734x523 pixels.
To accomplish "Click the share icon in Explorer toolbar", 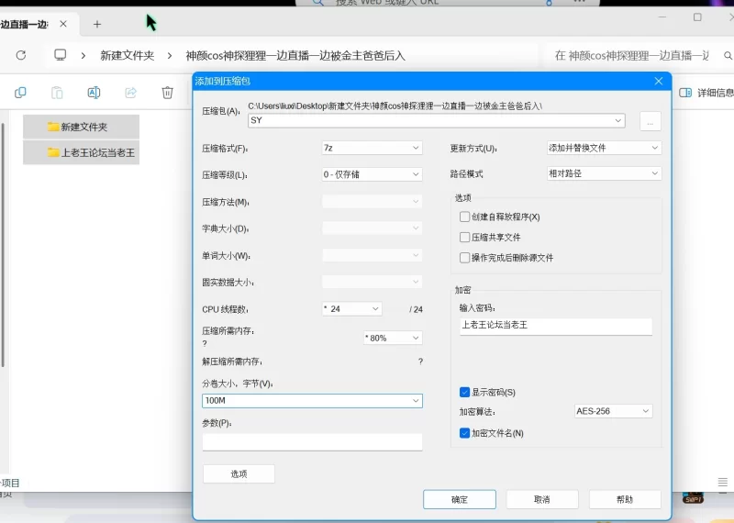I will click(x=130, y=93).
